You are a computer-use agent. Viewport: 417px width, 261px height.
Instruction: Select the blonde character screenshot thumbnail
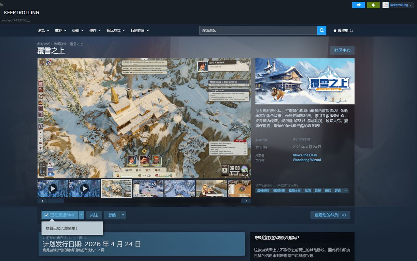point(211,188)
